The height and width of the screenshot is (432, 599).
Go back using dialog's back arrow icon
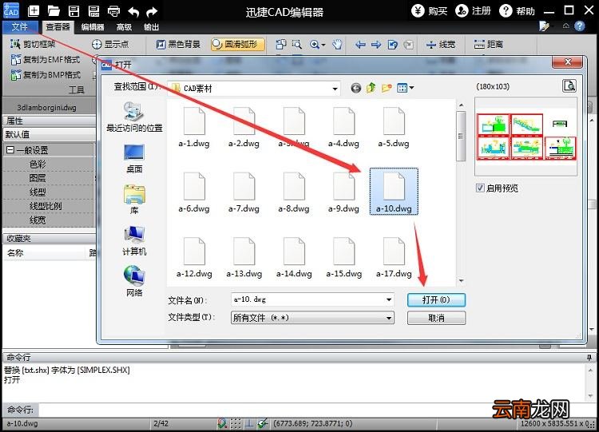355,88
